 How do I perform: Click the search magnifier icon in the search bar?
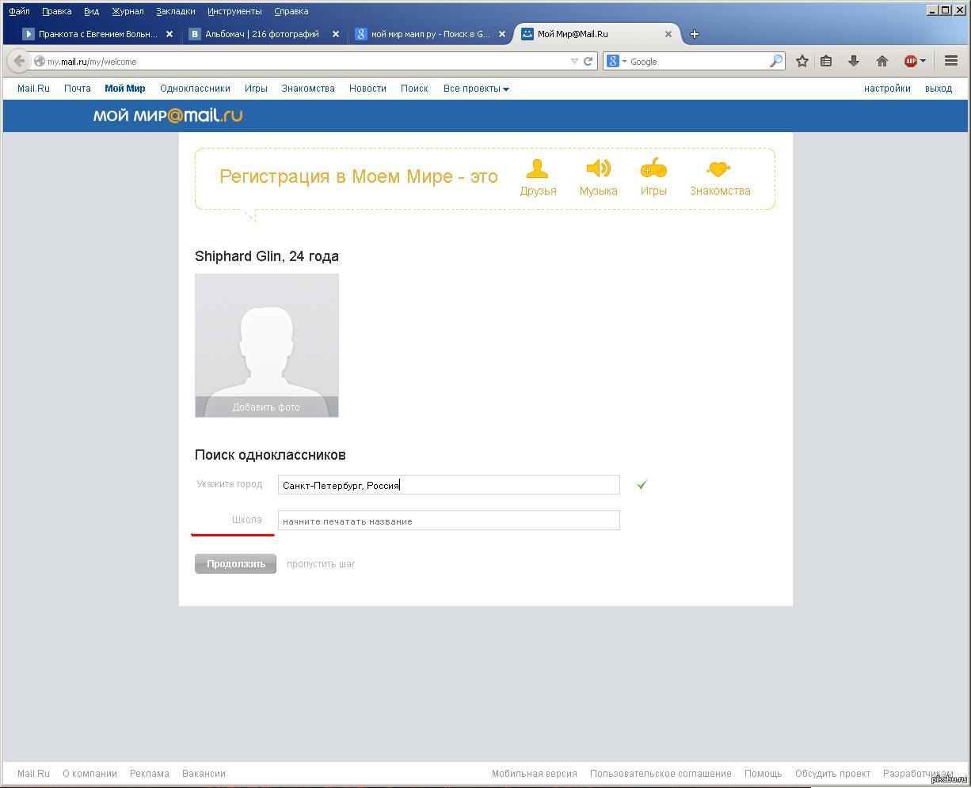click(776, 61)
